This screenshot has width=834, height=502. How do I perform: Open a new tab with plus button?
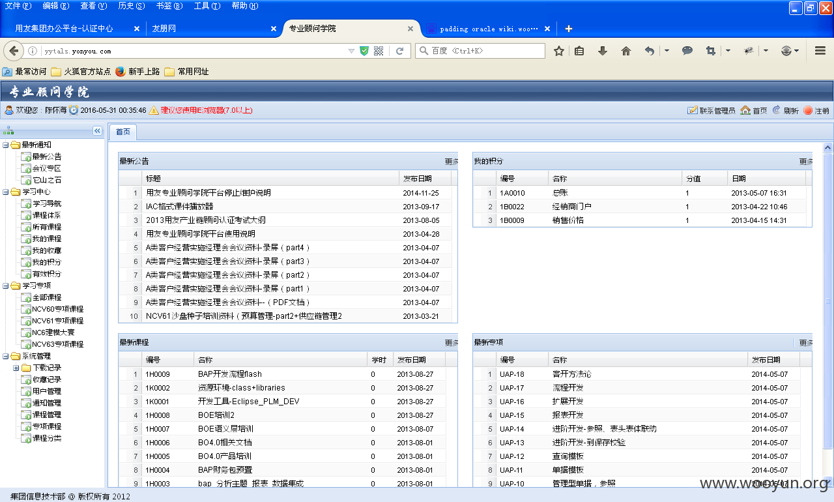(569, 29)
